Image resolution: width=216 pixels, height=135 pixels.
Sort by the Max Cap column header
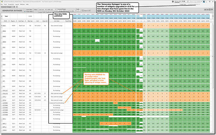tap(30, 21)
